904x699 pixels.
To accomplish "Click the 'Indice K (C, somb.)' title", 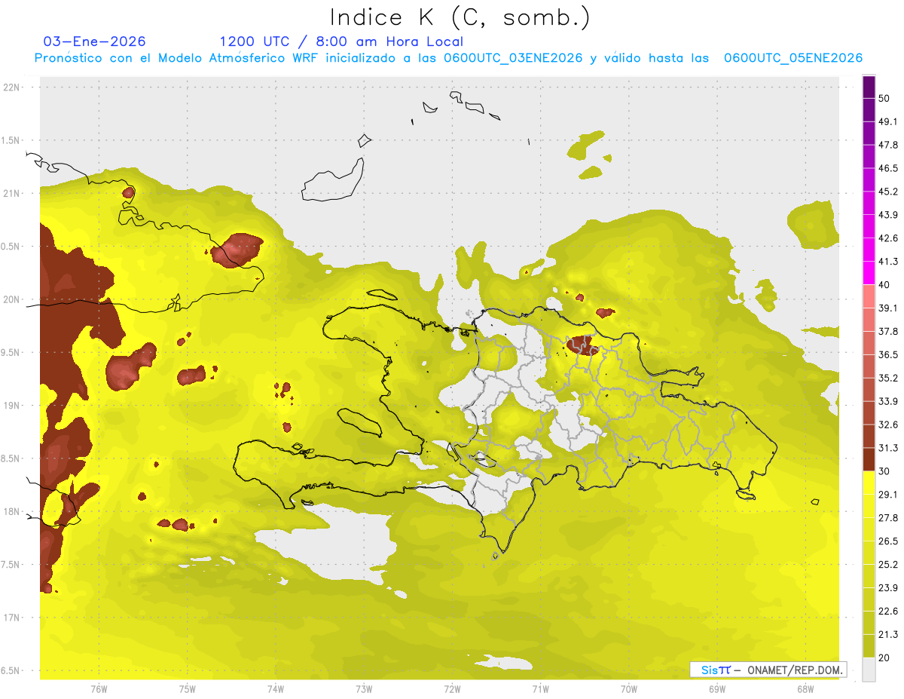I will coord(460,18).
